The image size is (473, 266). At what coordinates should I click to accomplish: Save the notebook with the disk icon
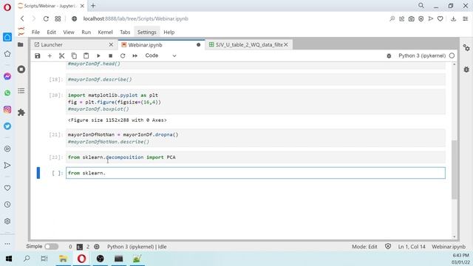coord(38,56)
